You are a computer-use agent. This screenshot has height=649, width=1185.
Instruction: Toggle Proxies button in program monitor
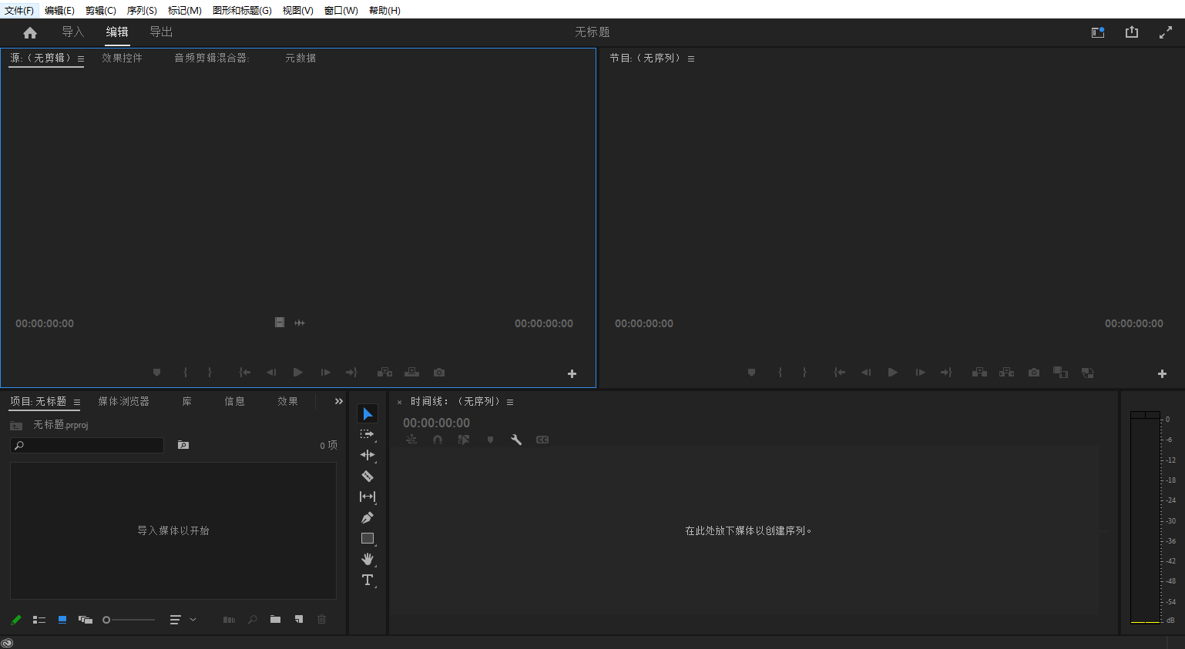pyautogui.click(x=1088, y=373)
